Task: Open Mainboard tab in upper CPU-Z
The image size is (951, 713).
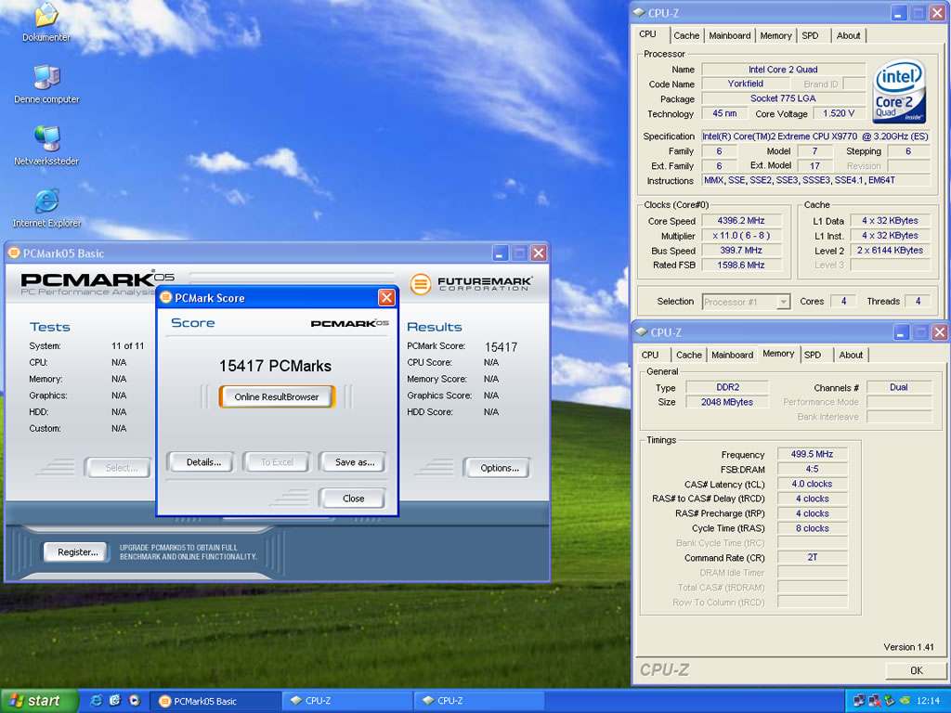Action: [730, 36]
